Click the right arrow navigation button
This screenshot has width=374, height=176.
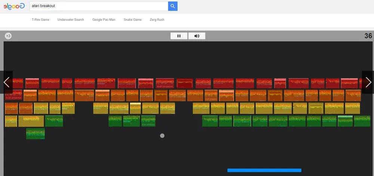point(368,82)
